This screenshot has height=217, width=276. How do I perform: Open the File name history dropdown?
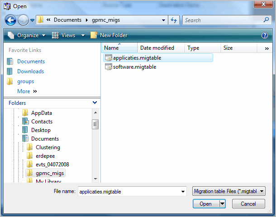point(183,192)
